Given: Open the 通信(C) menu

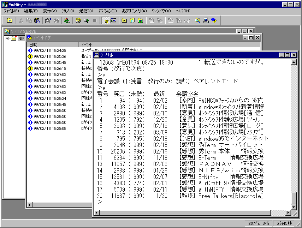Looking at the screenshot, I should [x=86, y=11].
